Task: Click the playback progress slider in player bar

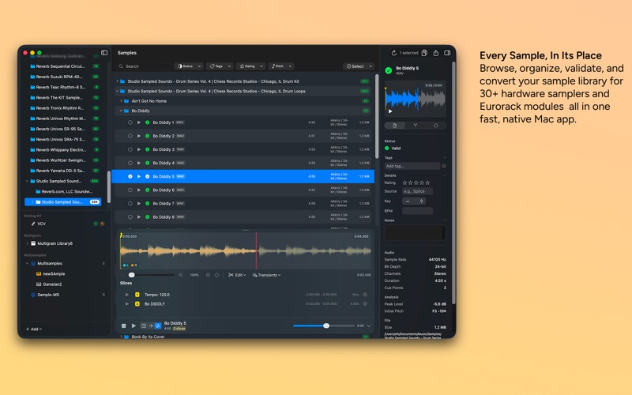Action: click(324, 325)
